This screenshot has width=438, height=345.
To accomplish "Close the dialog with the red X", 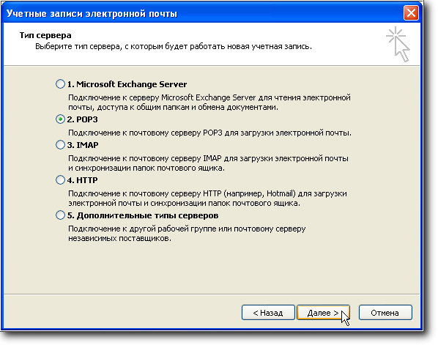I will click(411, 13).
